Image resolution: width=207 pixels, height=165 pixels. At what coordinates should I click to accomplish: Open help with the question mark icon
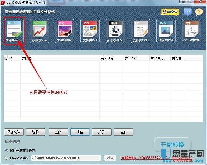coord(199,12)
